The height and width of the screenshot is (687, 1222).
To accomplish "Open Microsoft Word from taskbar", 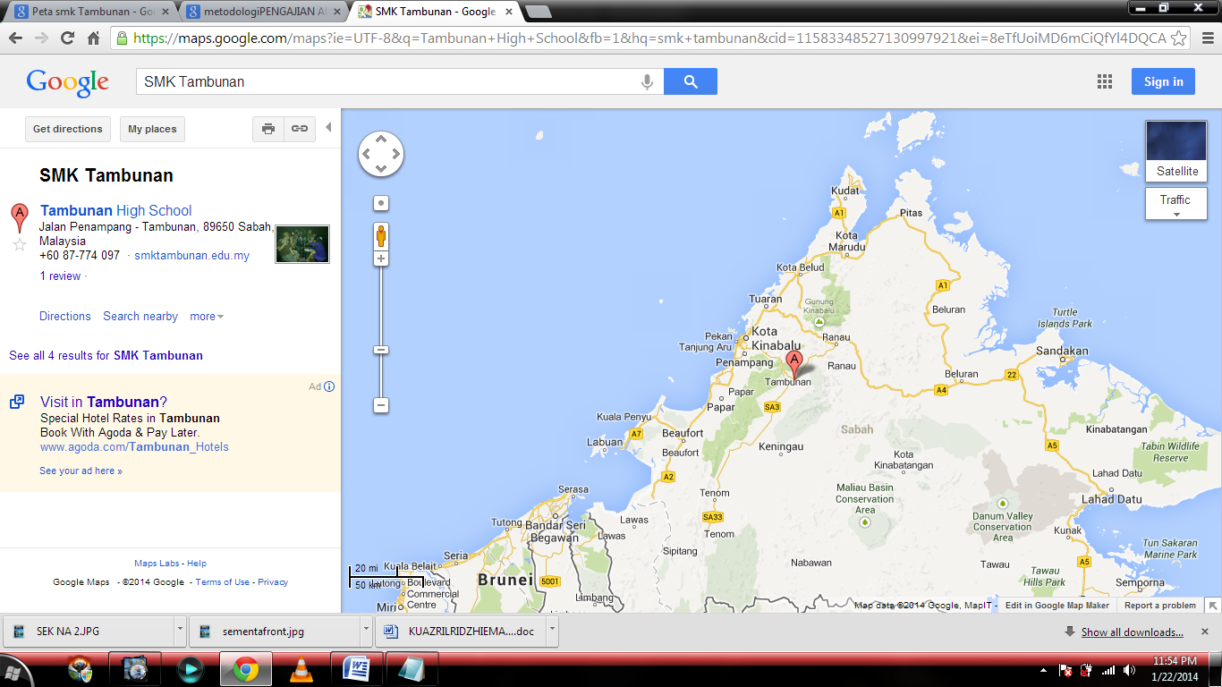I will pyautogui.click(x=357, y=669).
